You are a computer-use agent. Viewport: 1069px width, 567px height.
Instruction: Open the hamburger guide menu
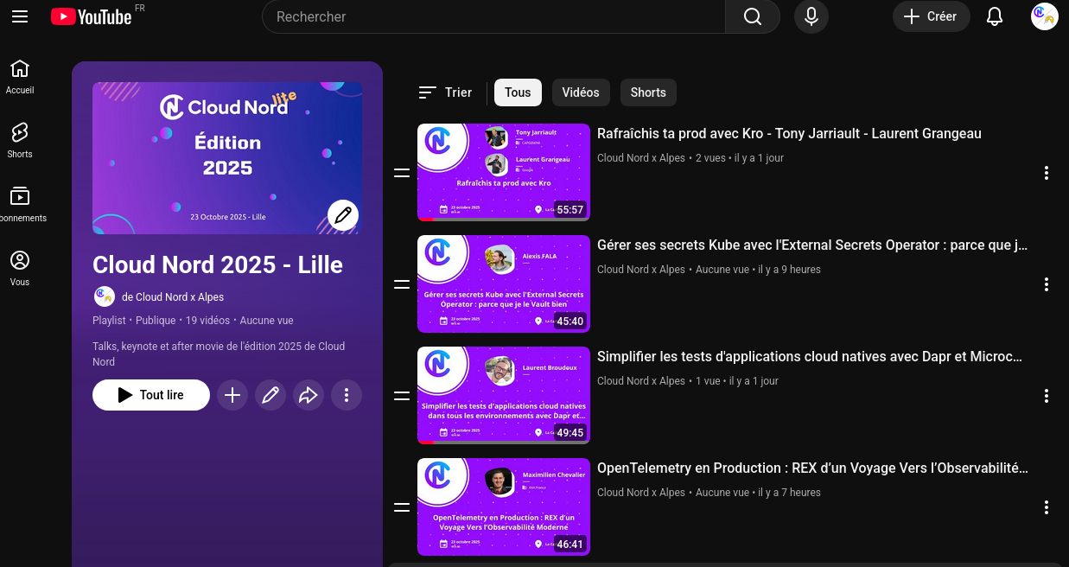pyautogui.click(x=20, y=16)
